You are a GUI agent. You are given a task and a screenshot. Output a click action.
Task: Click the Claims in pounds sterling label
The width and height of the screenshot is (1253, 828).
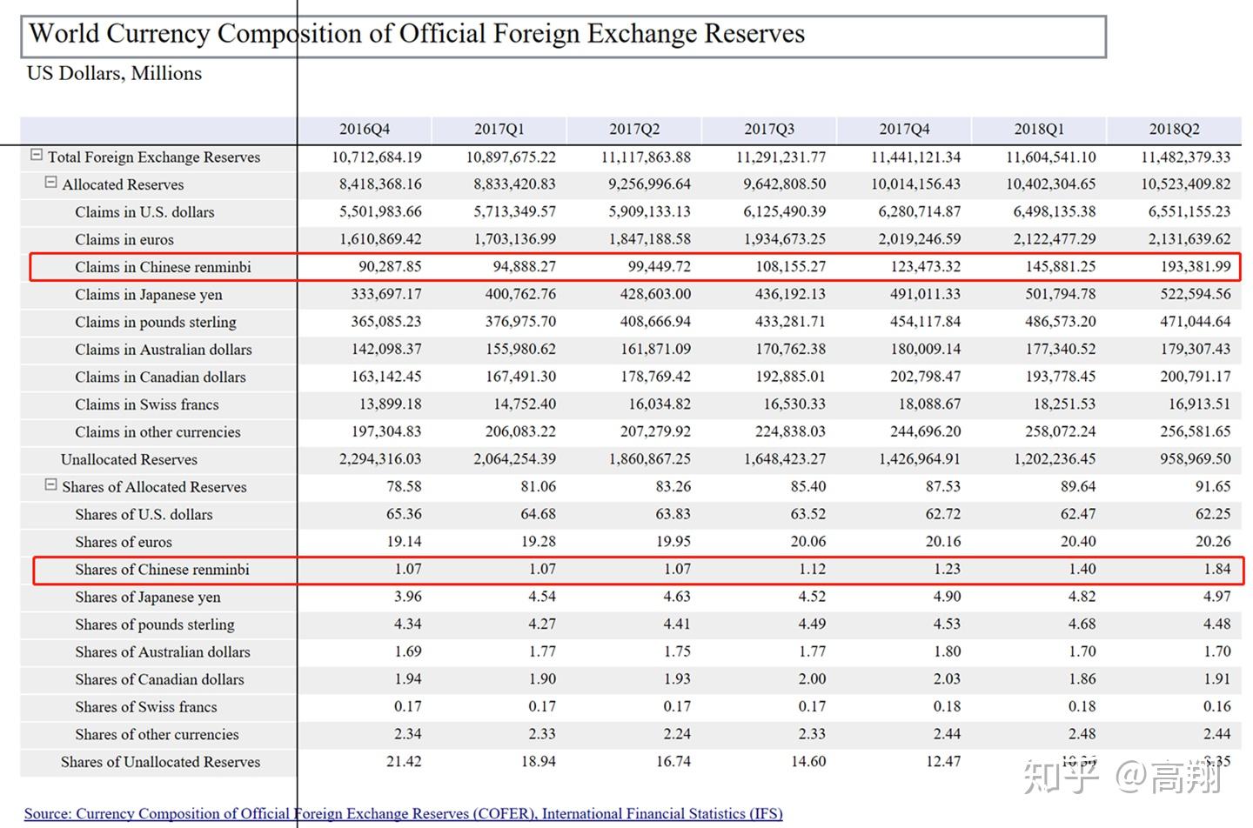(156, 323)
